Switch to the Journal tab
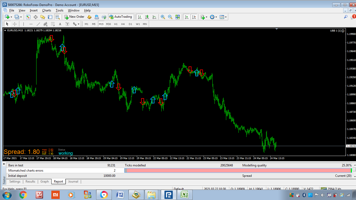The image size is (356, 200). [73, 182]
